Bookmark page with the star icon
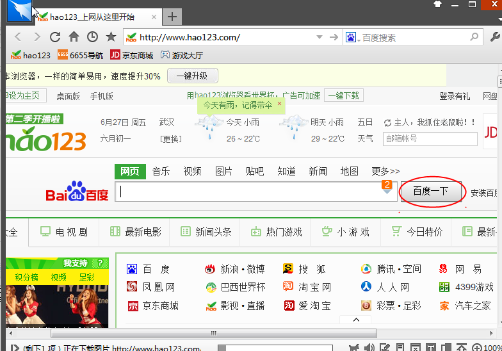 pyautogui.click(x=111, y=37)
